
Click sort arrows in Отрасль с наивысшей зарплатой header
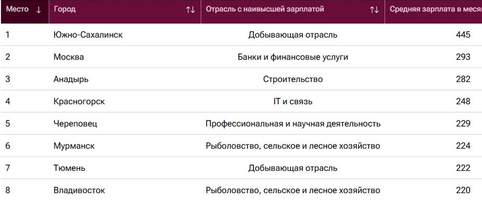[x=374, y=9]
